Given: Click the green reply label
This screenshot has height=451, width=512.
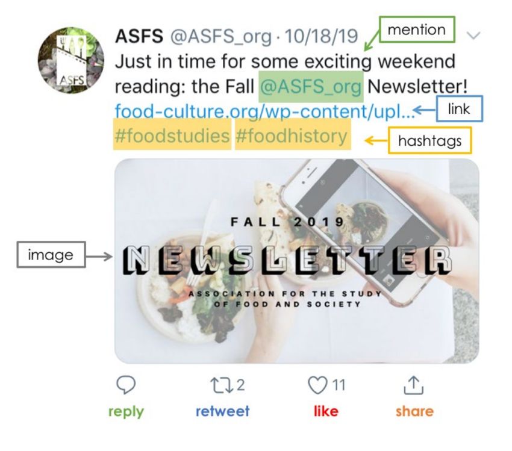Looking at the screenshot, I should [x=126, y=411].
